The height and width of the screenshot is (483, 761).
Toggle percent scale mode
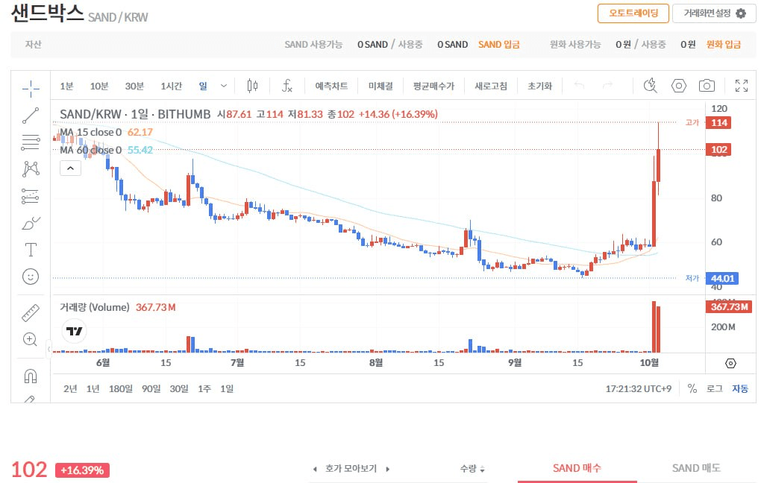(692, 388)
